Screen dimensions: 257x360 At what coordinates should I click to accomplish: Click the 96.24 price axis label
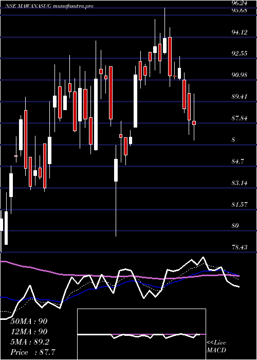tap(238, 4)
